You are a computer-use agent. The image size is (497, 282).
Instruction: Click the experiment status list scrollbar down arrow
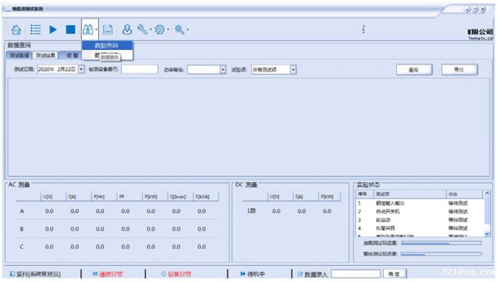[487, 233]
